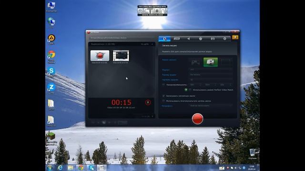Open Windows Explorer from the taskbar
Screen dimensions: 305x171
[71, 168]
